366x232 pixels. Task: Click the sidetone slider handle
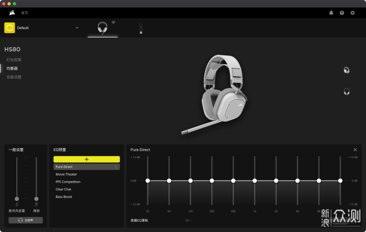pos(36,199)
